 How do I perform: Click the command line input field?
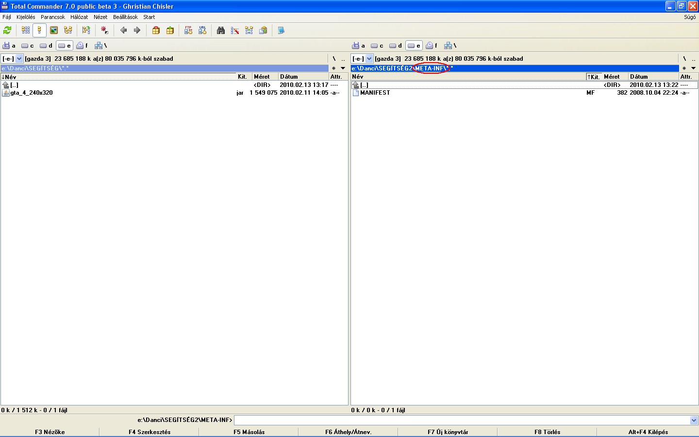coord(461,420)
